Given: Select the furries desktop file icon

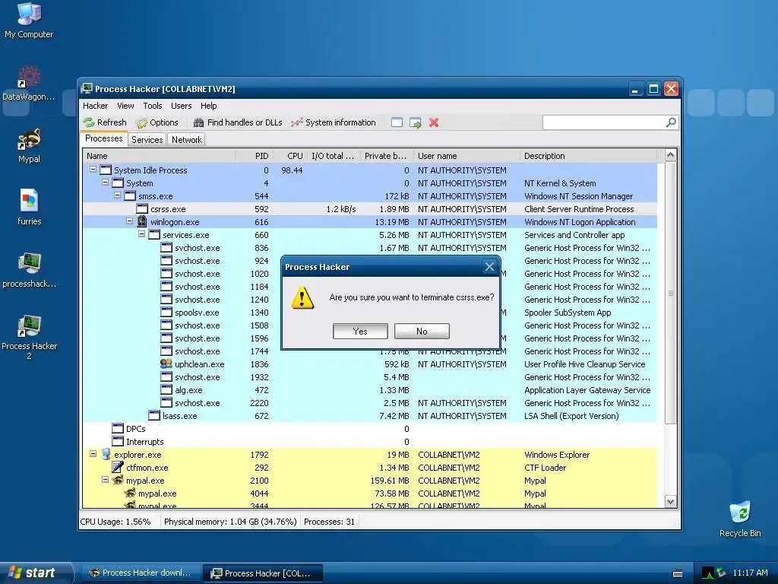Looking at the screenshot, I should [x=29, y=208].
